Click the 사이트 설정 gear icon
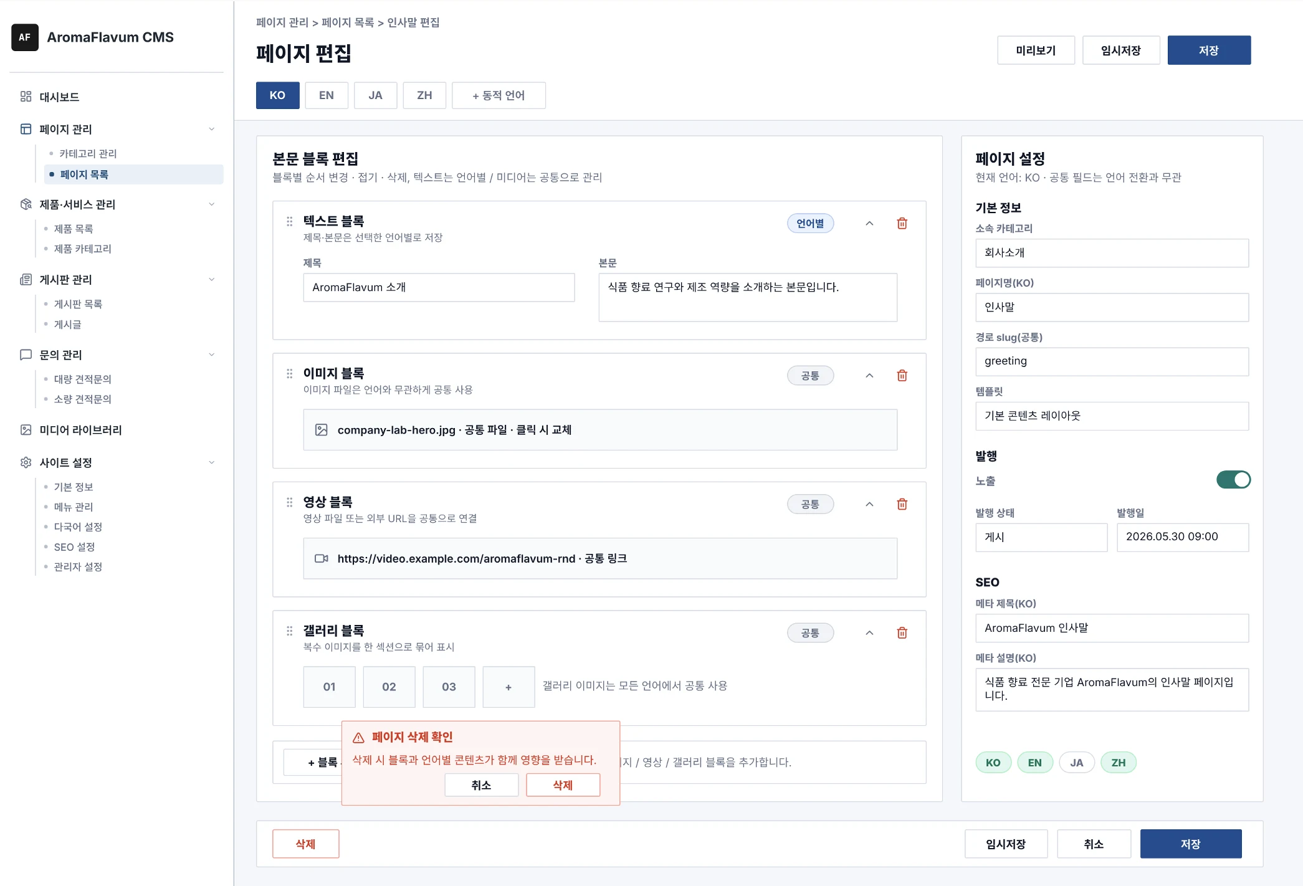The image size is (1303, 886). (26, 462)
